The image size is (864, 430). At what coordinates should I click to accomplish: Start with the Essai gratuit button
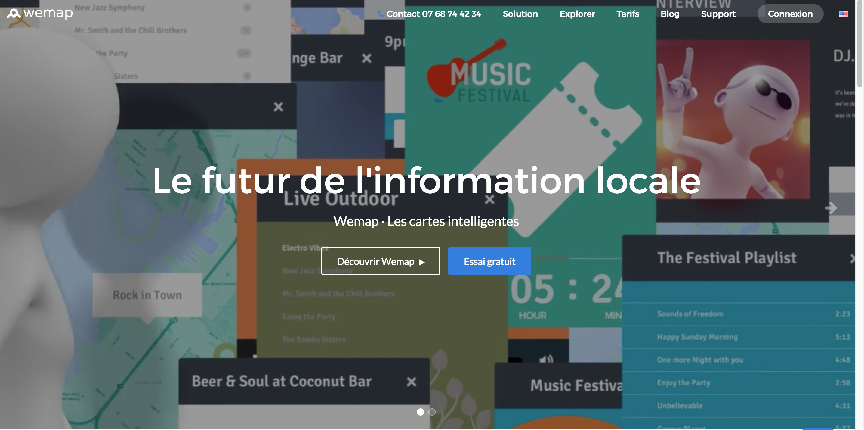489,261
